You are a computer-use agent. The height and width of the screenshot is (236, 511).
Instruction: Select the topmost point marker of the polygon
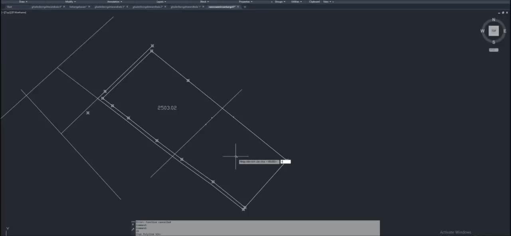(152, 46)
